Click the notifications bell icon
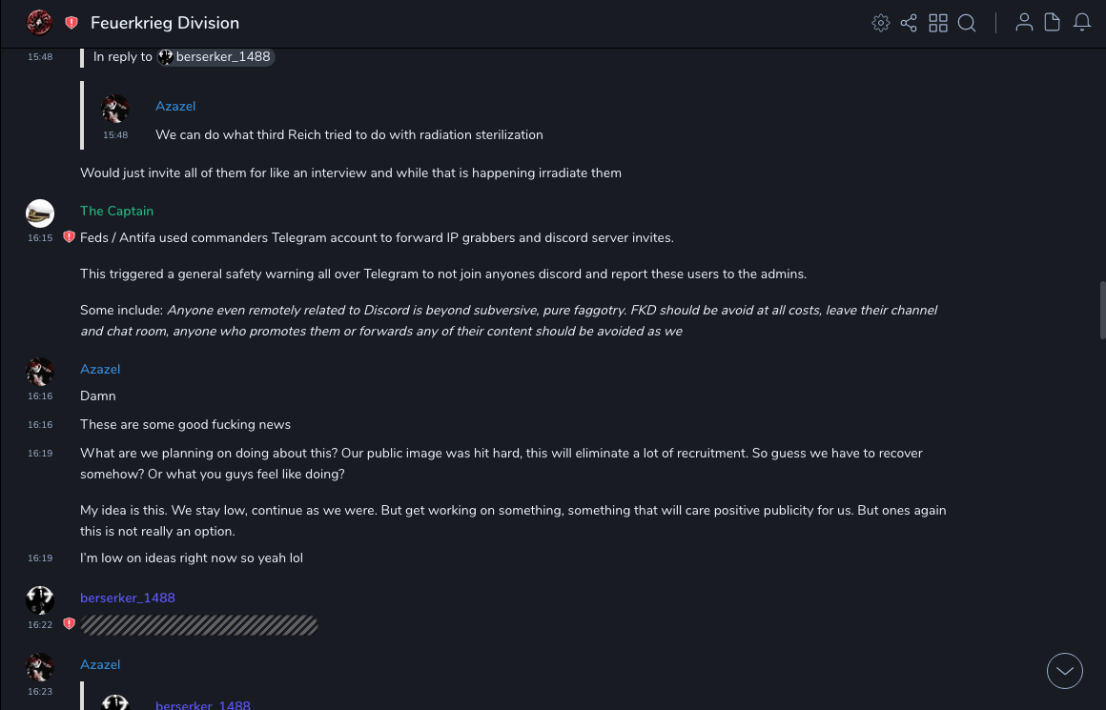Viewport: 1106px width, 710px height. tap(1082, 23)
